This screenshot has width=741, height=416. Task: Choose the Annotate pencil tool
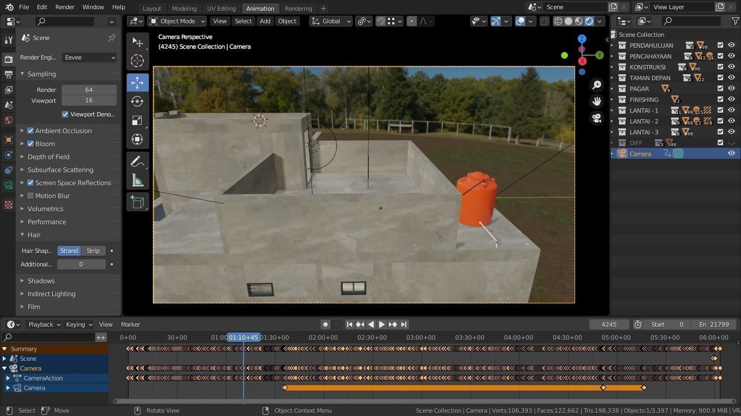[137, 161]
